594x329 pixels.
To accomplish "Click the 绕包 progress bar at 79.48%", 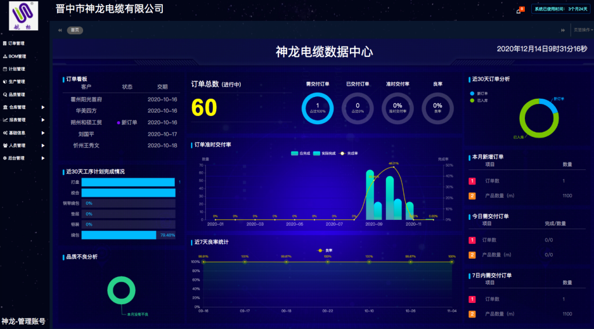I will [119, 235].
